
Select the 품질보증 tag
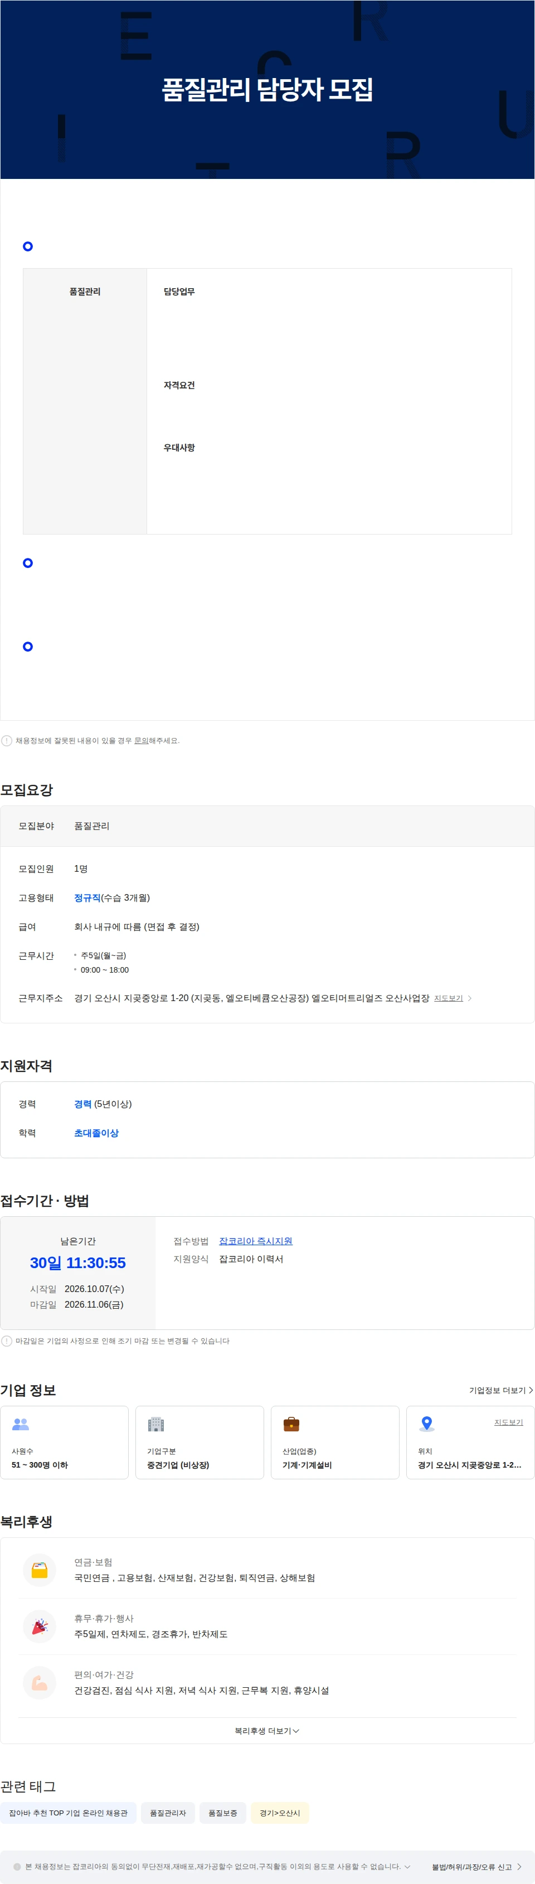coord(223,1813)
